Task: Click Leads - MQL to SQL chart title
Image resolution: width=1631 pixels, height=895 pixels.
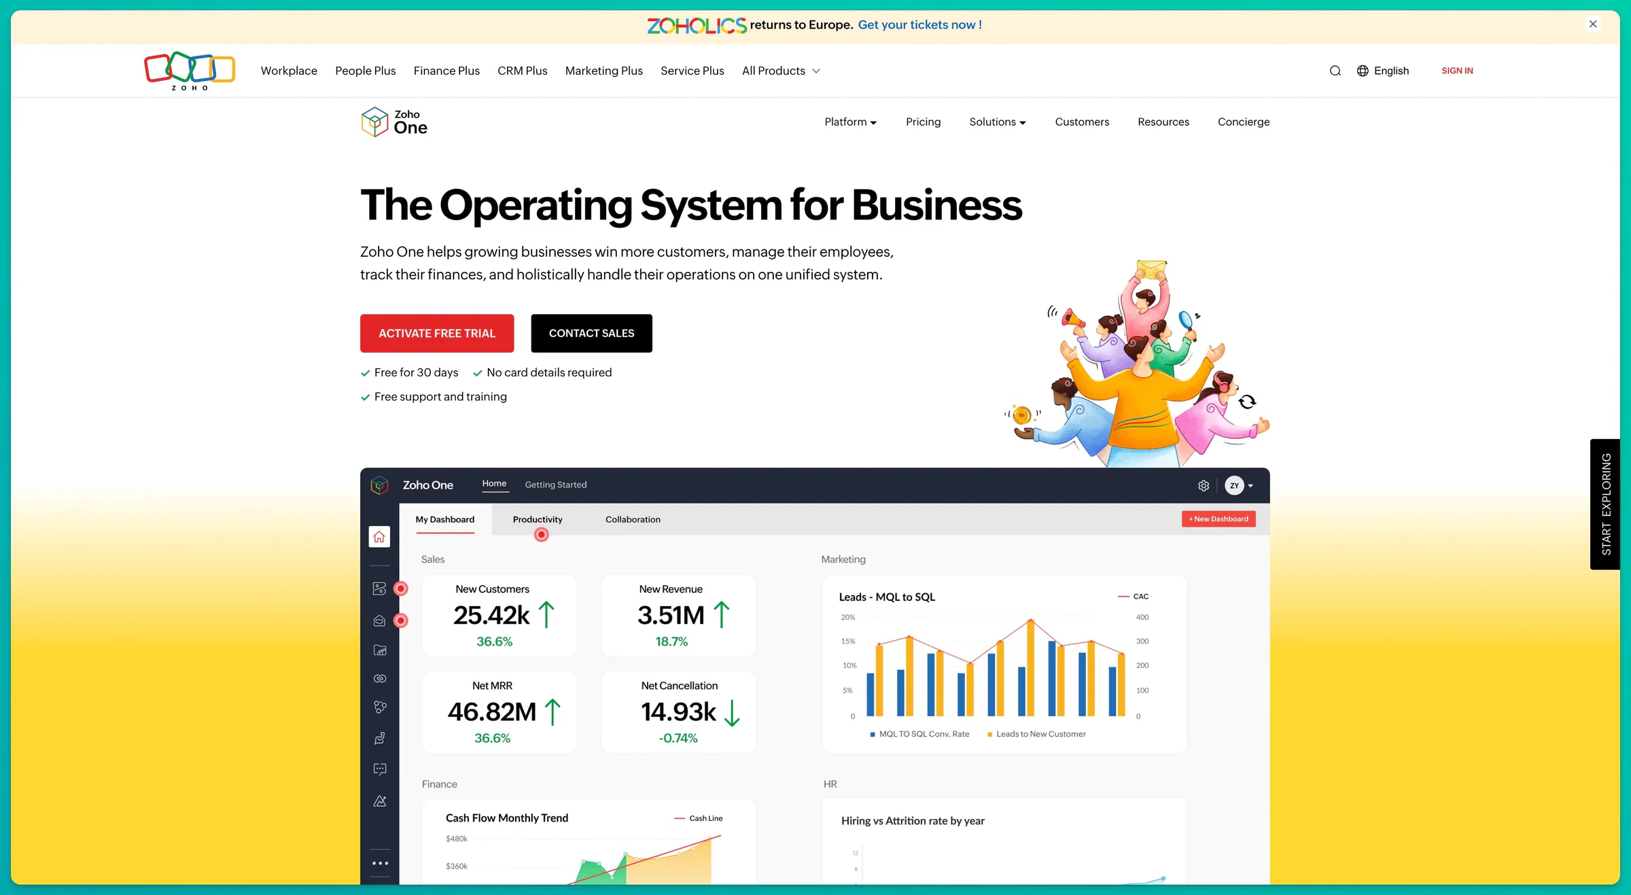Action: pos(887,597)
